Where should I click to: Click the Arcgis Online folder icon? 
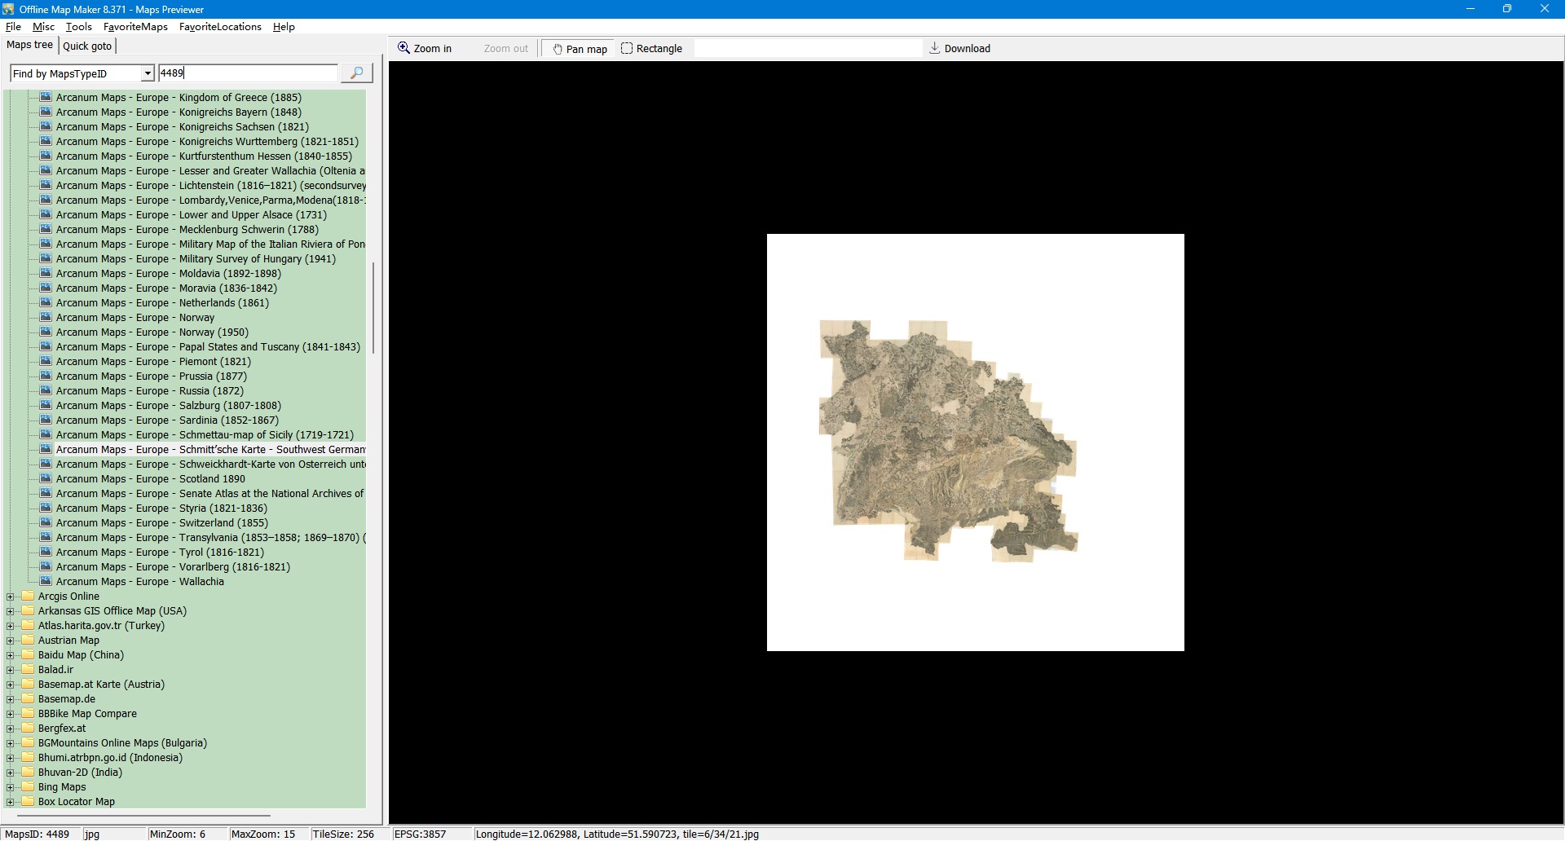click(28, 597)
